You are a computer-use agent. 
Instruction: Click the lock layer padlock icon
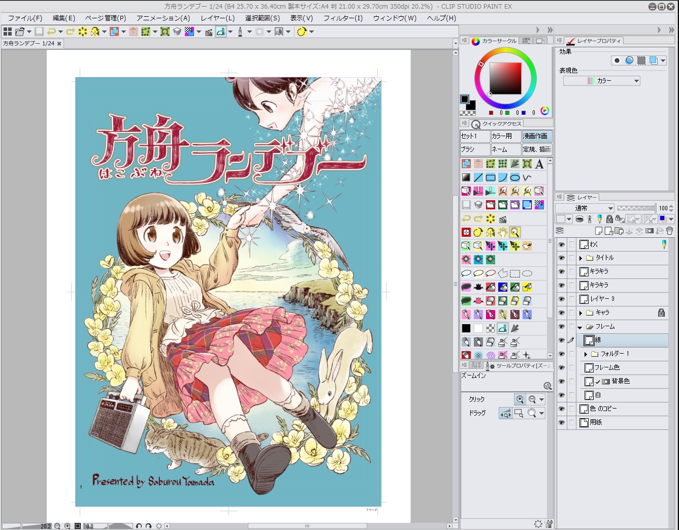[x=609, y=219]
